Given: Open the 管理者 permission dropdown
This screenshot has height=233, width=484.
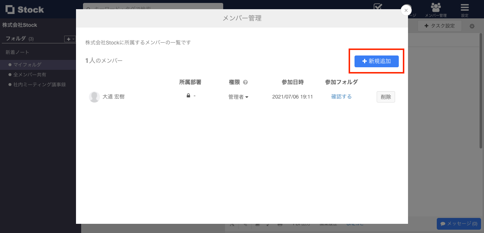Looking at the screenshot, I should [238, 97].
